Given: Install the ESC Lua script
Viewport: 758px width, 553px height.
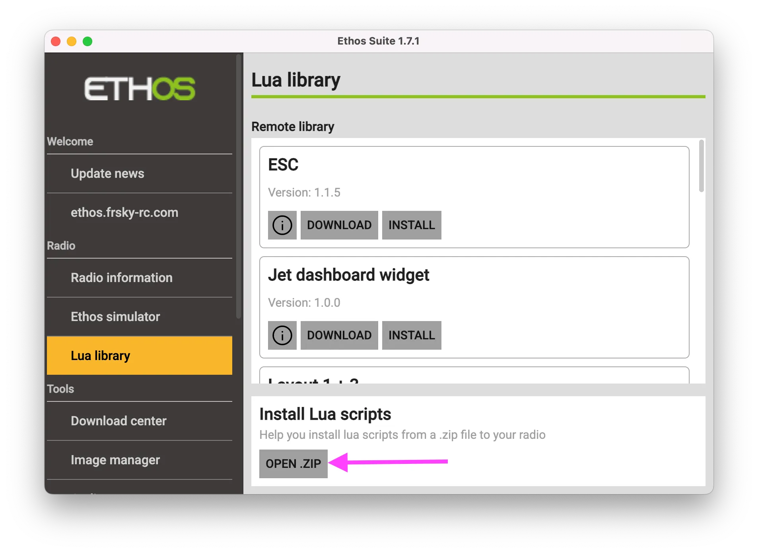Looking at the screenshot, I should coord(412,225).
